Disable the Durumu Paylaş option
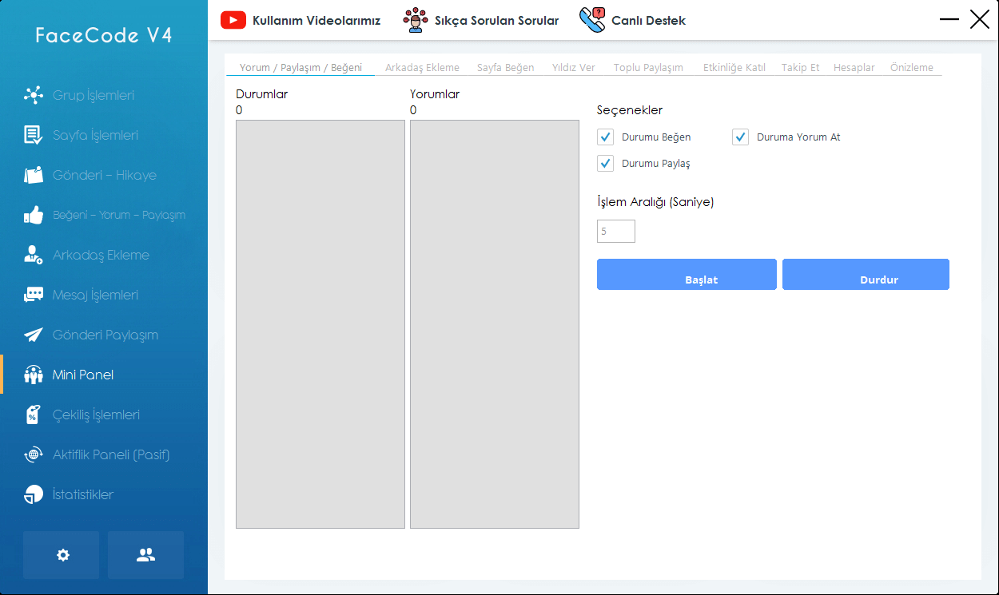The width and height of the screenshot is (999, 595). 605,163
